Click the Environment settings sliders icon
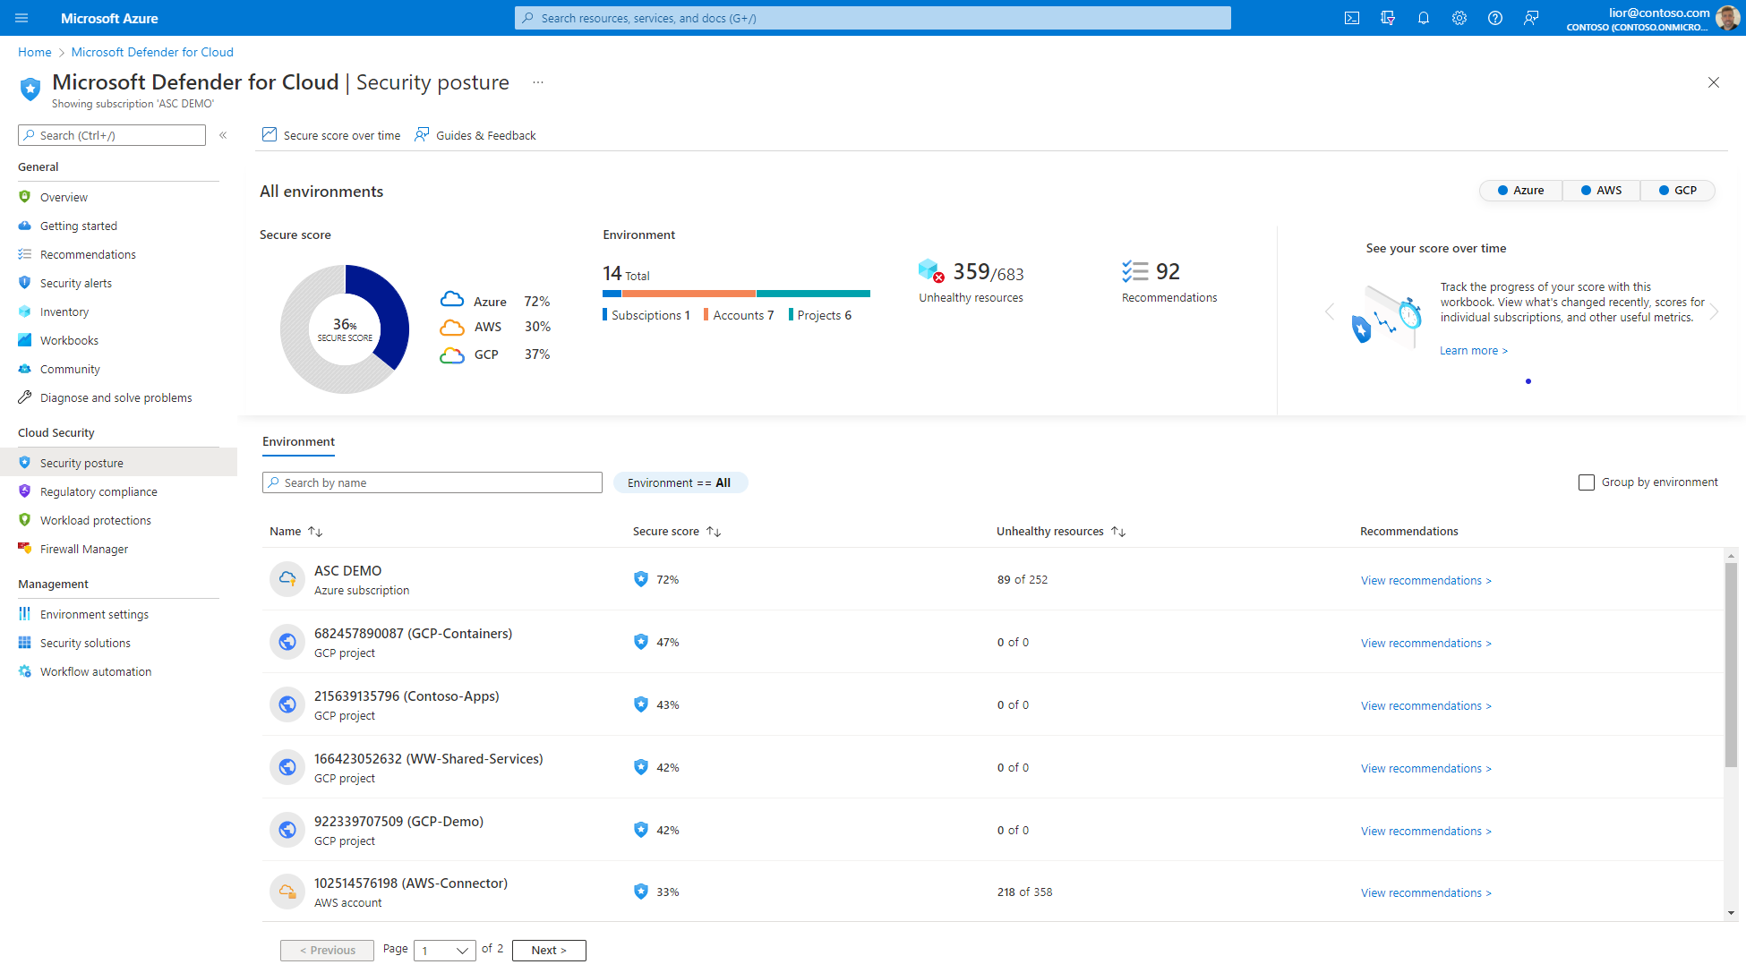Image resolution: width=1746 pixels, height=973 pixels. pos(25,614)
